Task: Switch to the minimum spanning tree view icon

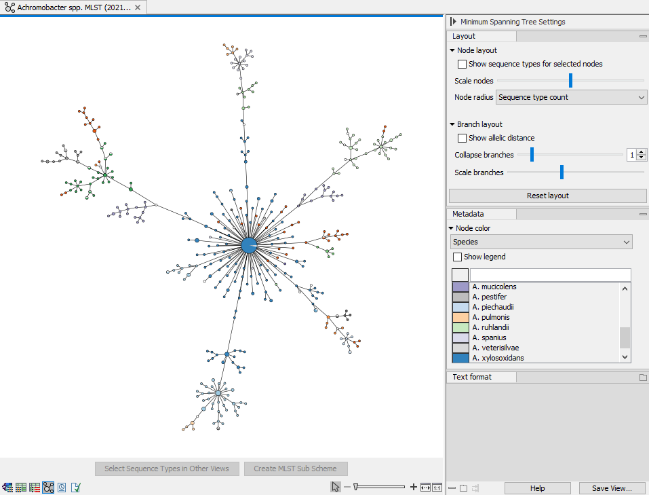Action: (48, 487)
